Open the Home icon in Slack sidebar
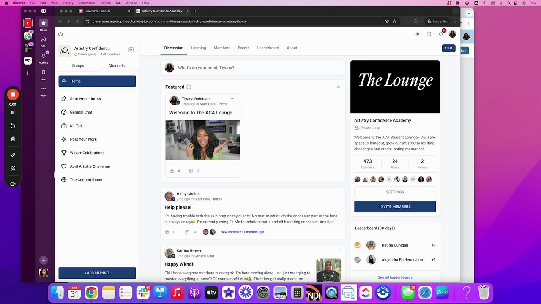The width and height of the screenshot is (541, 304). 44,23
